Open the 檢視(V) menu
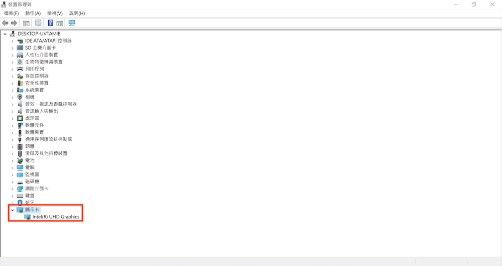Image resolution: width=502 pixels, height=266 pixels. coord(55,13)
